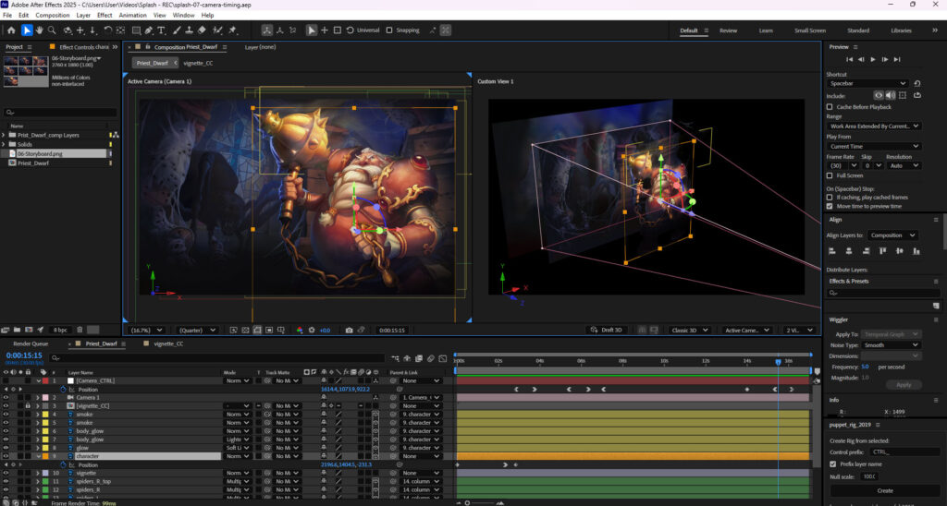Select the Rectangle shape tool

136,30
